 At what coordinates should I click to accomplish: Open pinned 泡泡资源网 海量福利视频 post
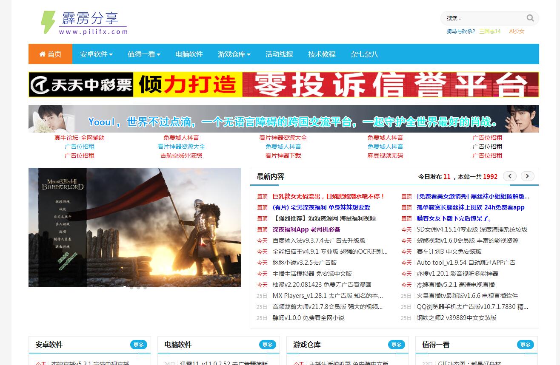click(x=324, y=218)
